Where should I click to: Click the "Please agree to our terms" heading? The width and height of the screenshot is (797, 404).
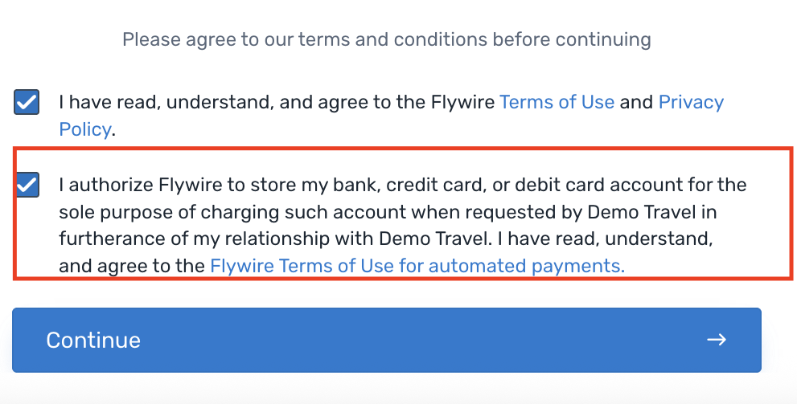(386, 39)
